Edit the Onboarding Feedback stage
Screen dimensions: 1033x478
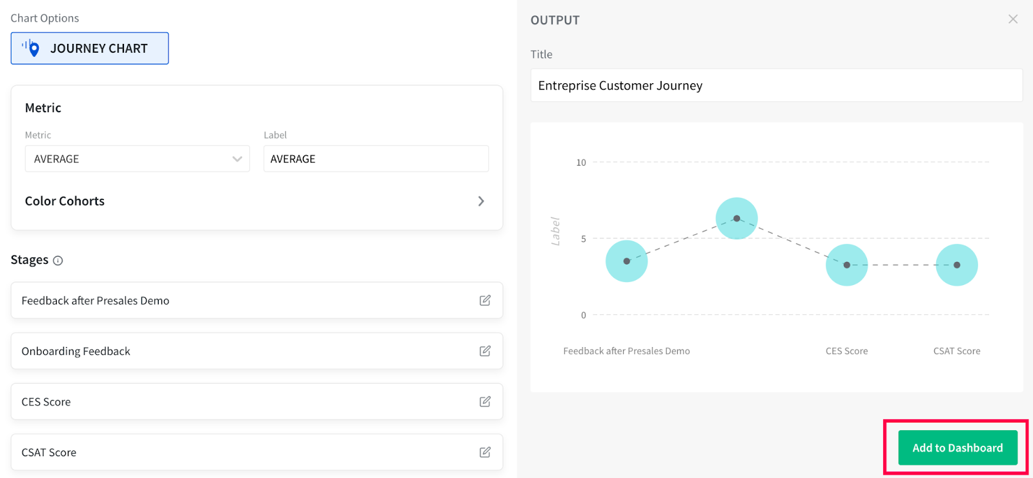pos(485,351)
